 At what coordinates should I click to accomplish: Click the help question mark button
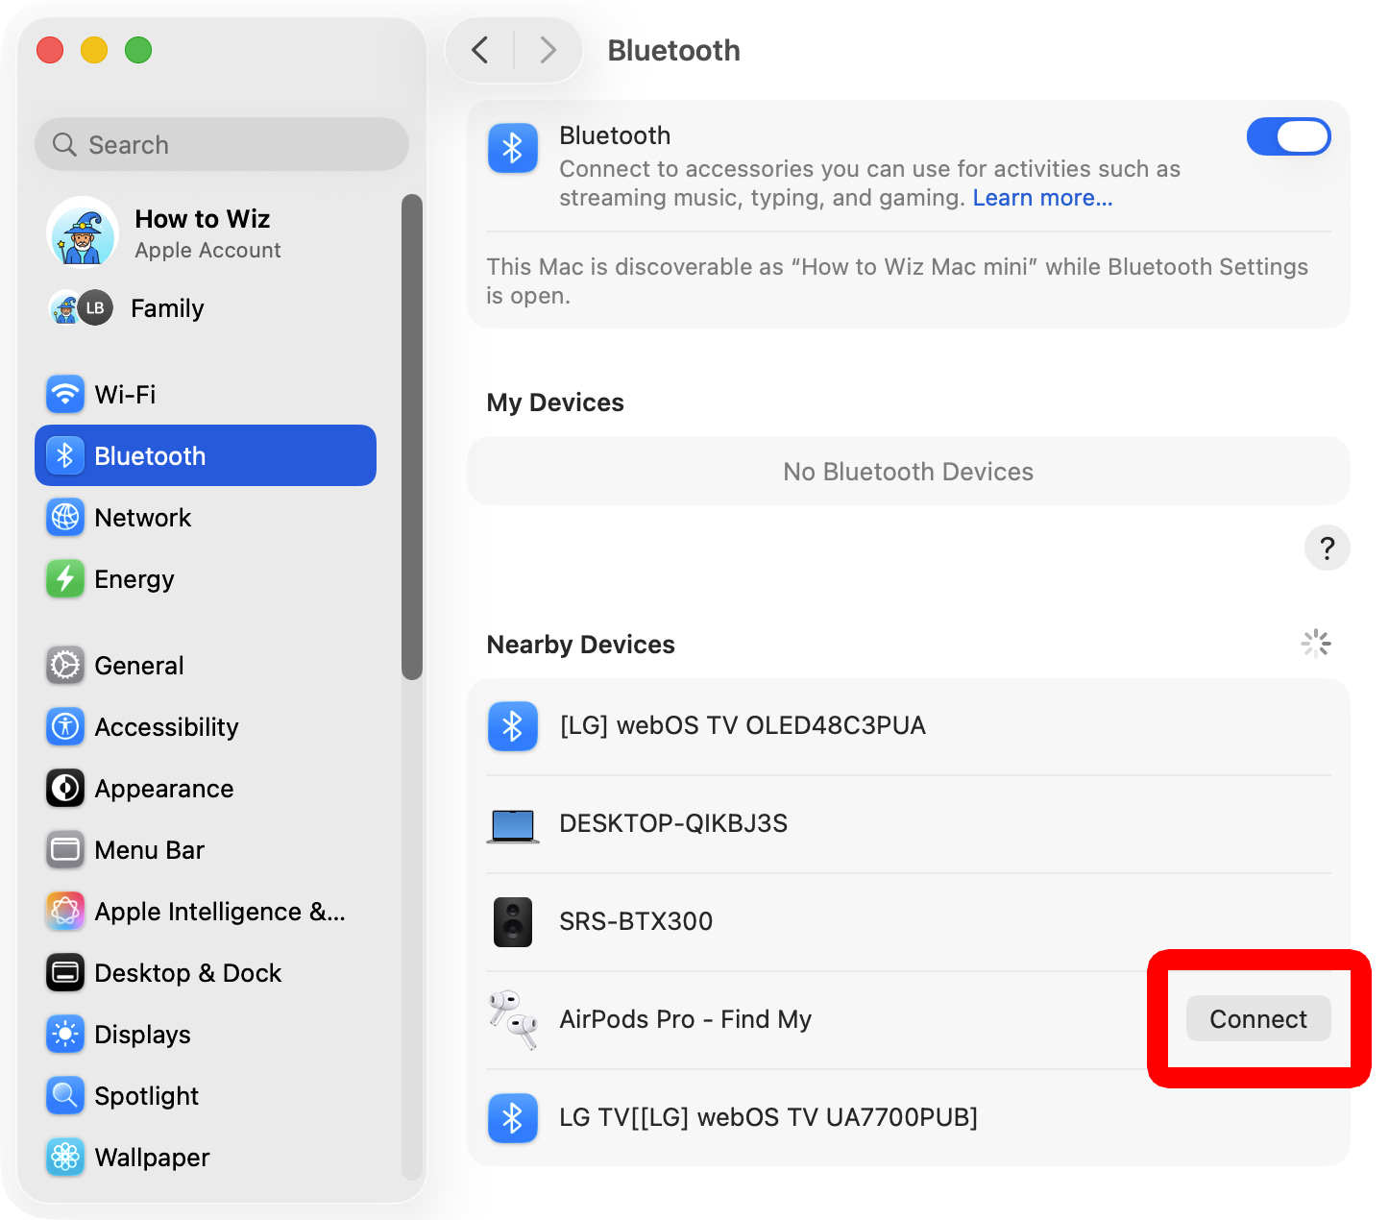(1328, 548)
